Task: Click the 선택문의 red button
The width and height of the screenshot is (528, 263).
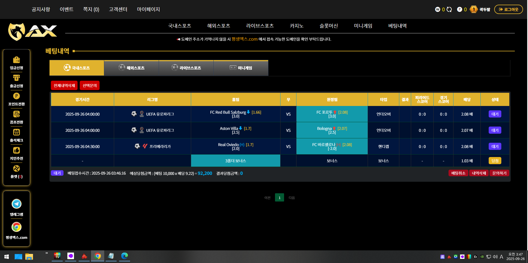Action: tap(90, 85)
